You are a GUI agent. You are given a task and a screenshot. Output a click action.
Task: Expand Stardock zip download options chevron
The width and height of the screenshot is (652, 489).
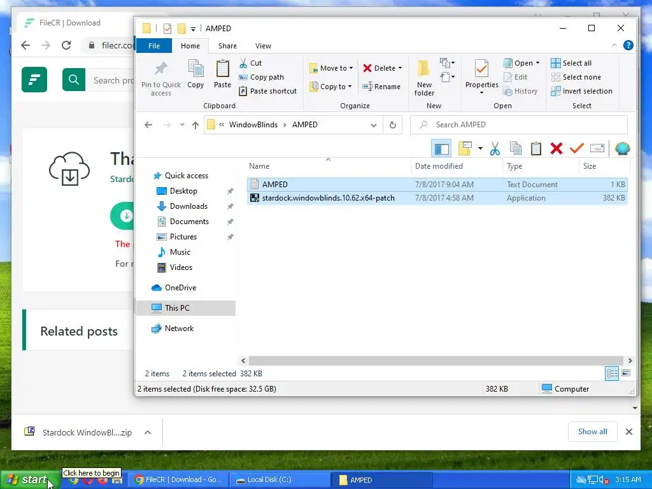click(148, 432)
